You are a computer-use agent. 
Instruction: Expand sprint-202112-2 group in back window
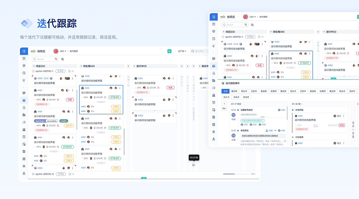tap(33, 174)
